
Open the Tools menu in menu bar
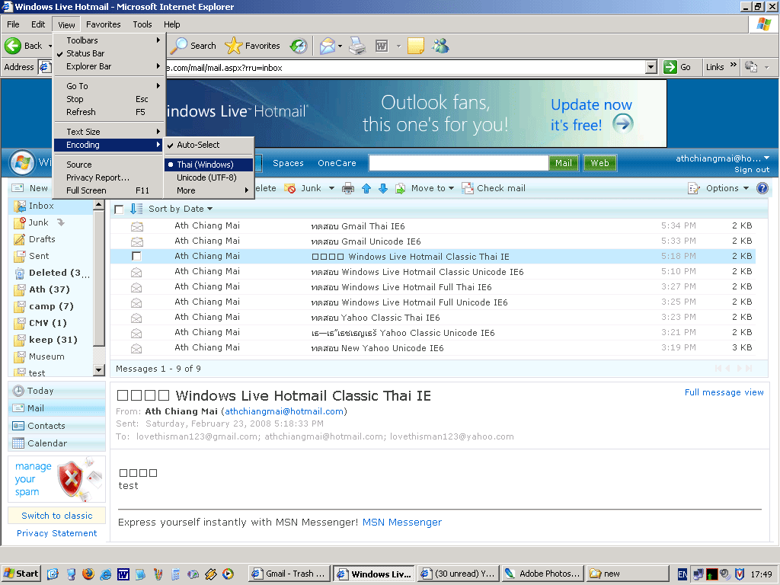(142, 24)
